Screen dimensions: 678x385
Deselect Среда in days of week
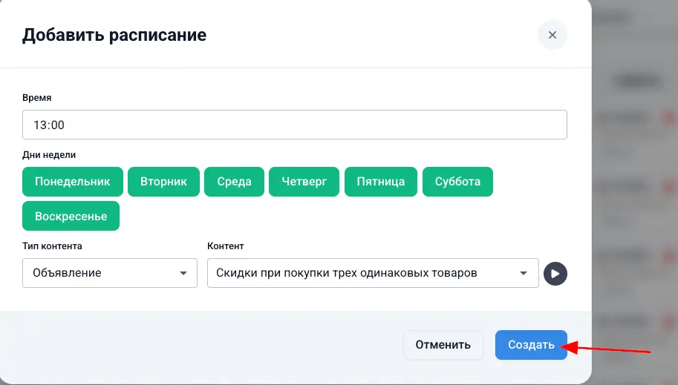pos(234,181)
